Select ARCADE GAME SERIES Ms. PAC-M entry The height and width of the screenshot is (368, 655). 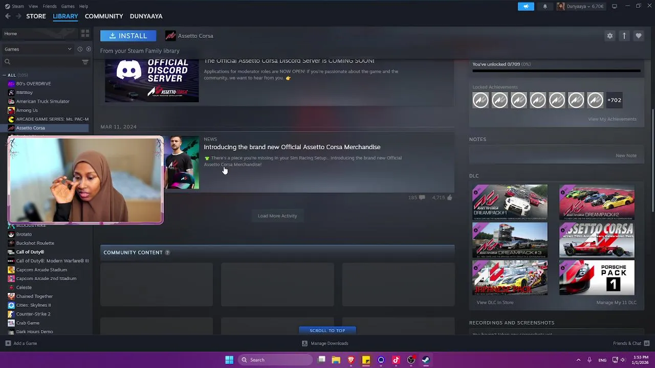tap(52, 119)
